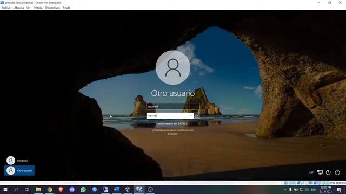Open Task View on the taskbar
Image resolution: width=346 pixels, height=194 pixels.
coord(27,189)
